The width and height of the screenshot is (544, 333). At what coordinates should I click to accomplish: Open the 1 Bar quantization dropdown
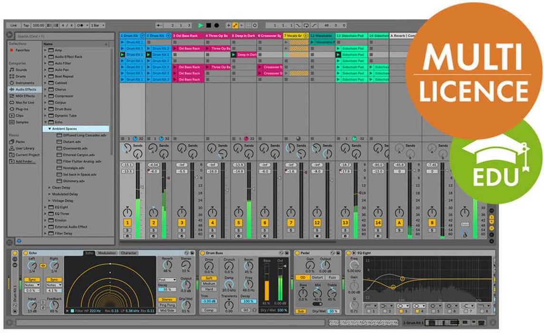click(x=97, y=25)
